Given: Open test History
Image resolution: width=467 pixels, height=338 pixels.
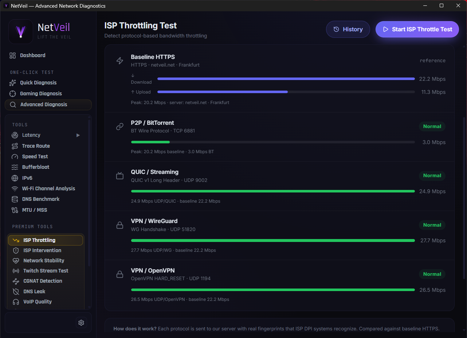Looking at the screenshot, I should pyautogui.click(x=348, y=29).
